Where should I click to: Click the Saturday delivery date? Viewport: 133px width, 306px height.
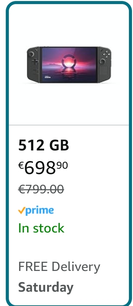[46, 287]
